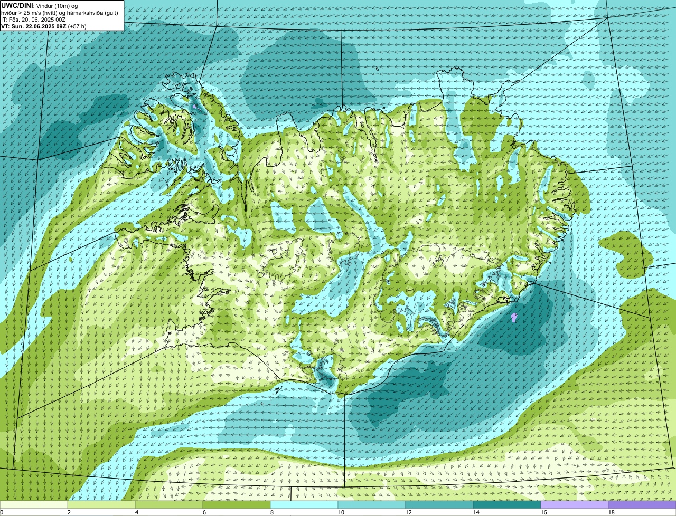Click the scale label '8'

(x=272, y=512)
